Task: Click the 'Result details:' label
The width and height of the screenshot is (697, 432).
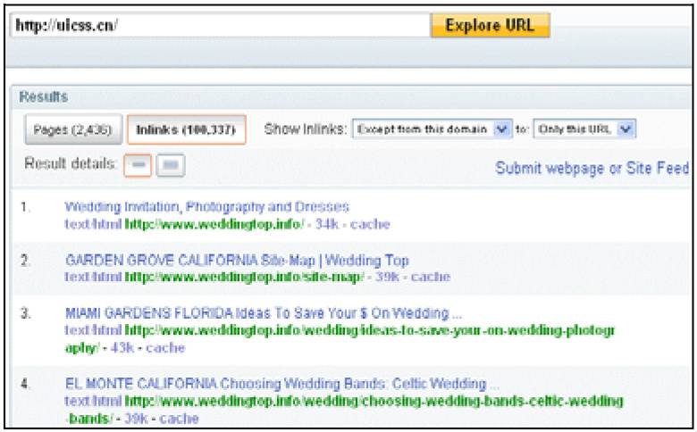Action: (71, 164)
